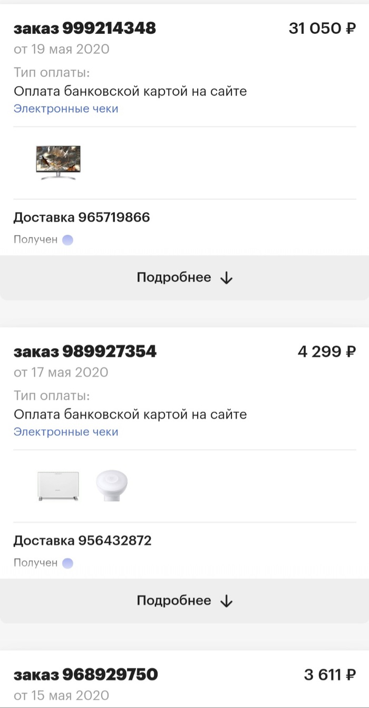Expand details of order 999214348
Viewport: 369px width, 708px height.
pos(184,278)
